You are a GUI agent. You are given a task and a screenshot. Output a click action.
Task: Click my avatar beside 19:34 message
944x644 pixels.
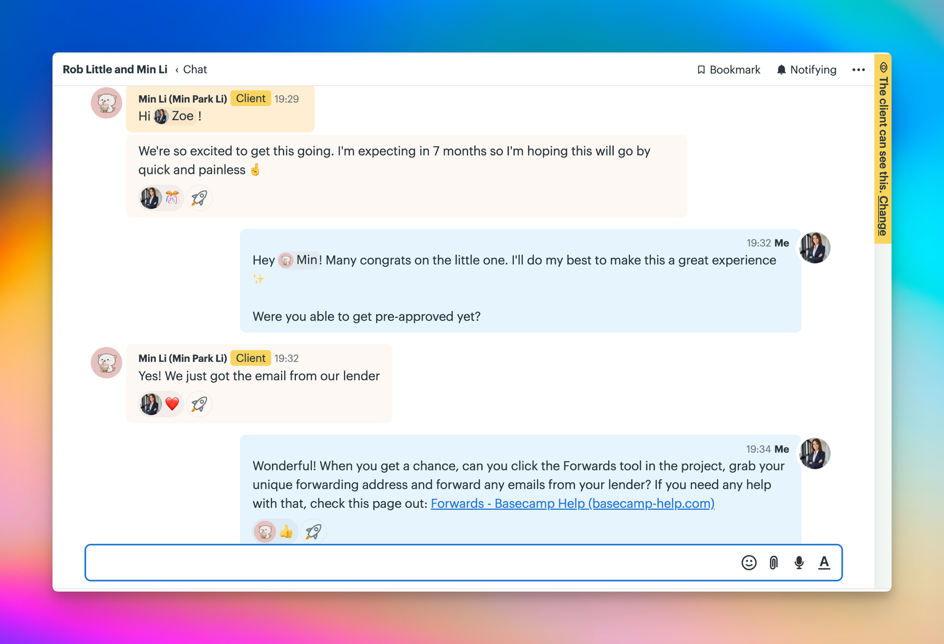coord(815,454)
